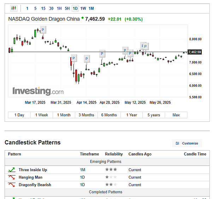
Task: Choose the 15 minute interval
Action: pos(43,8)
